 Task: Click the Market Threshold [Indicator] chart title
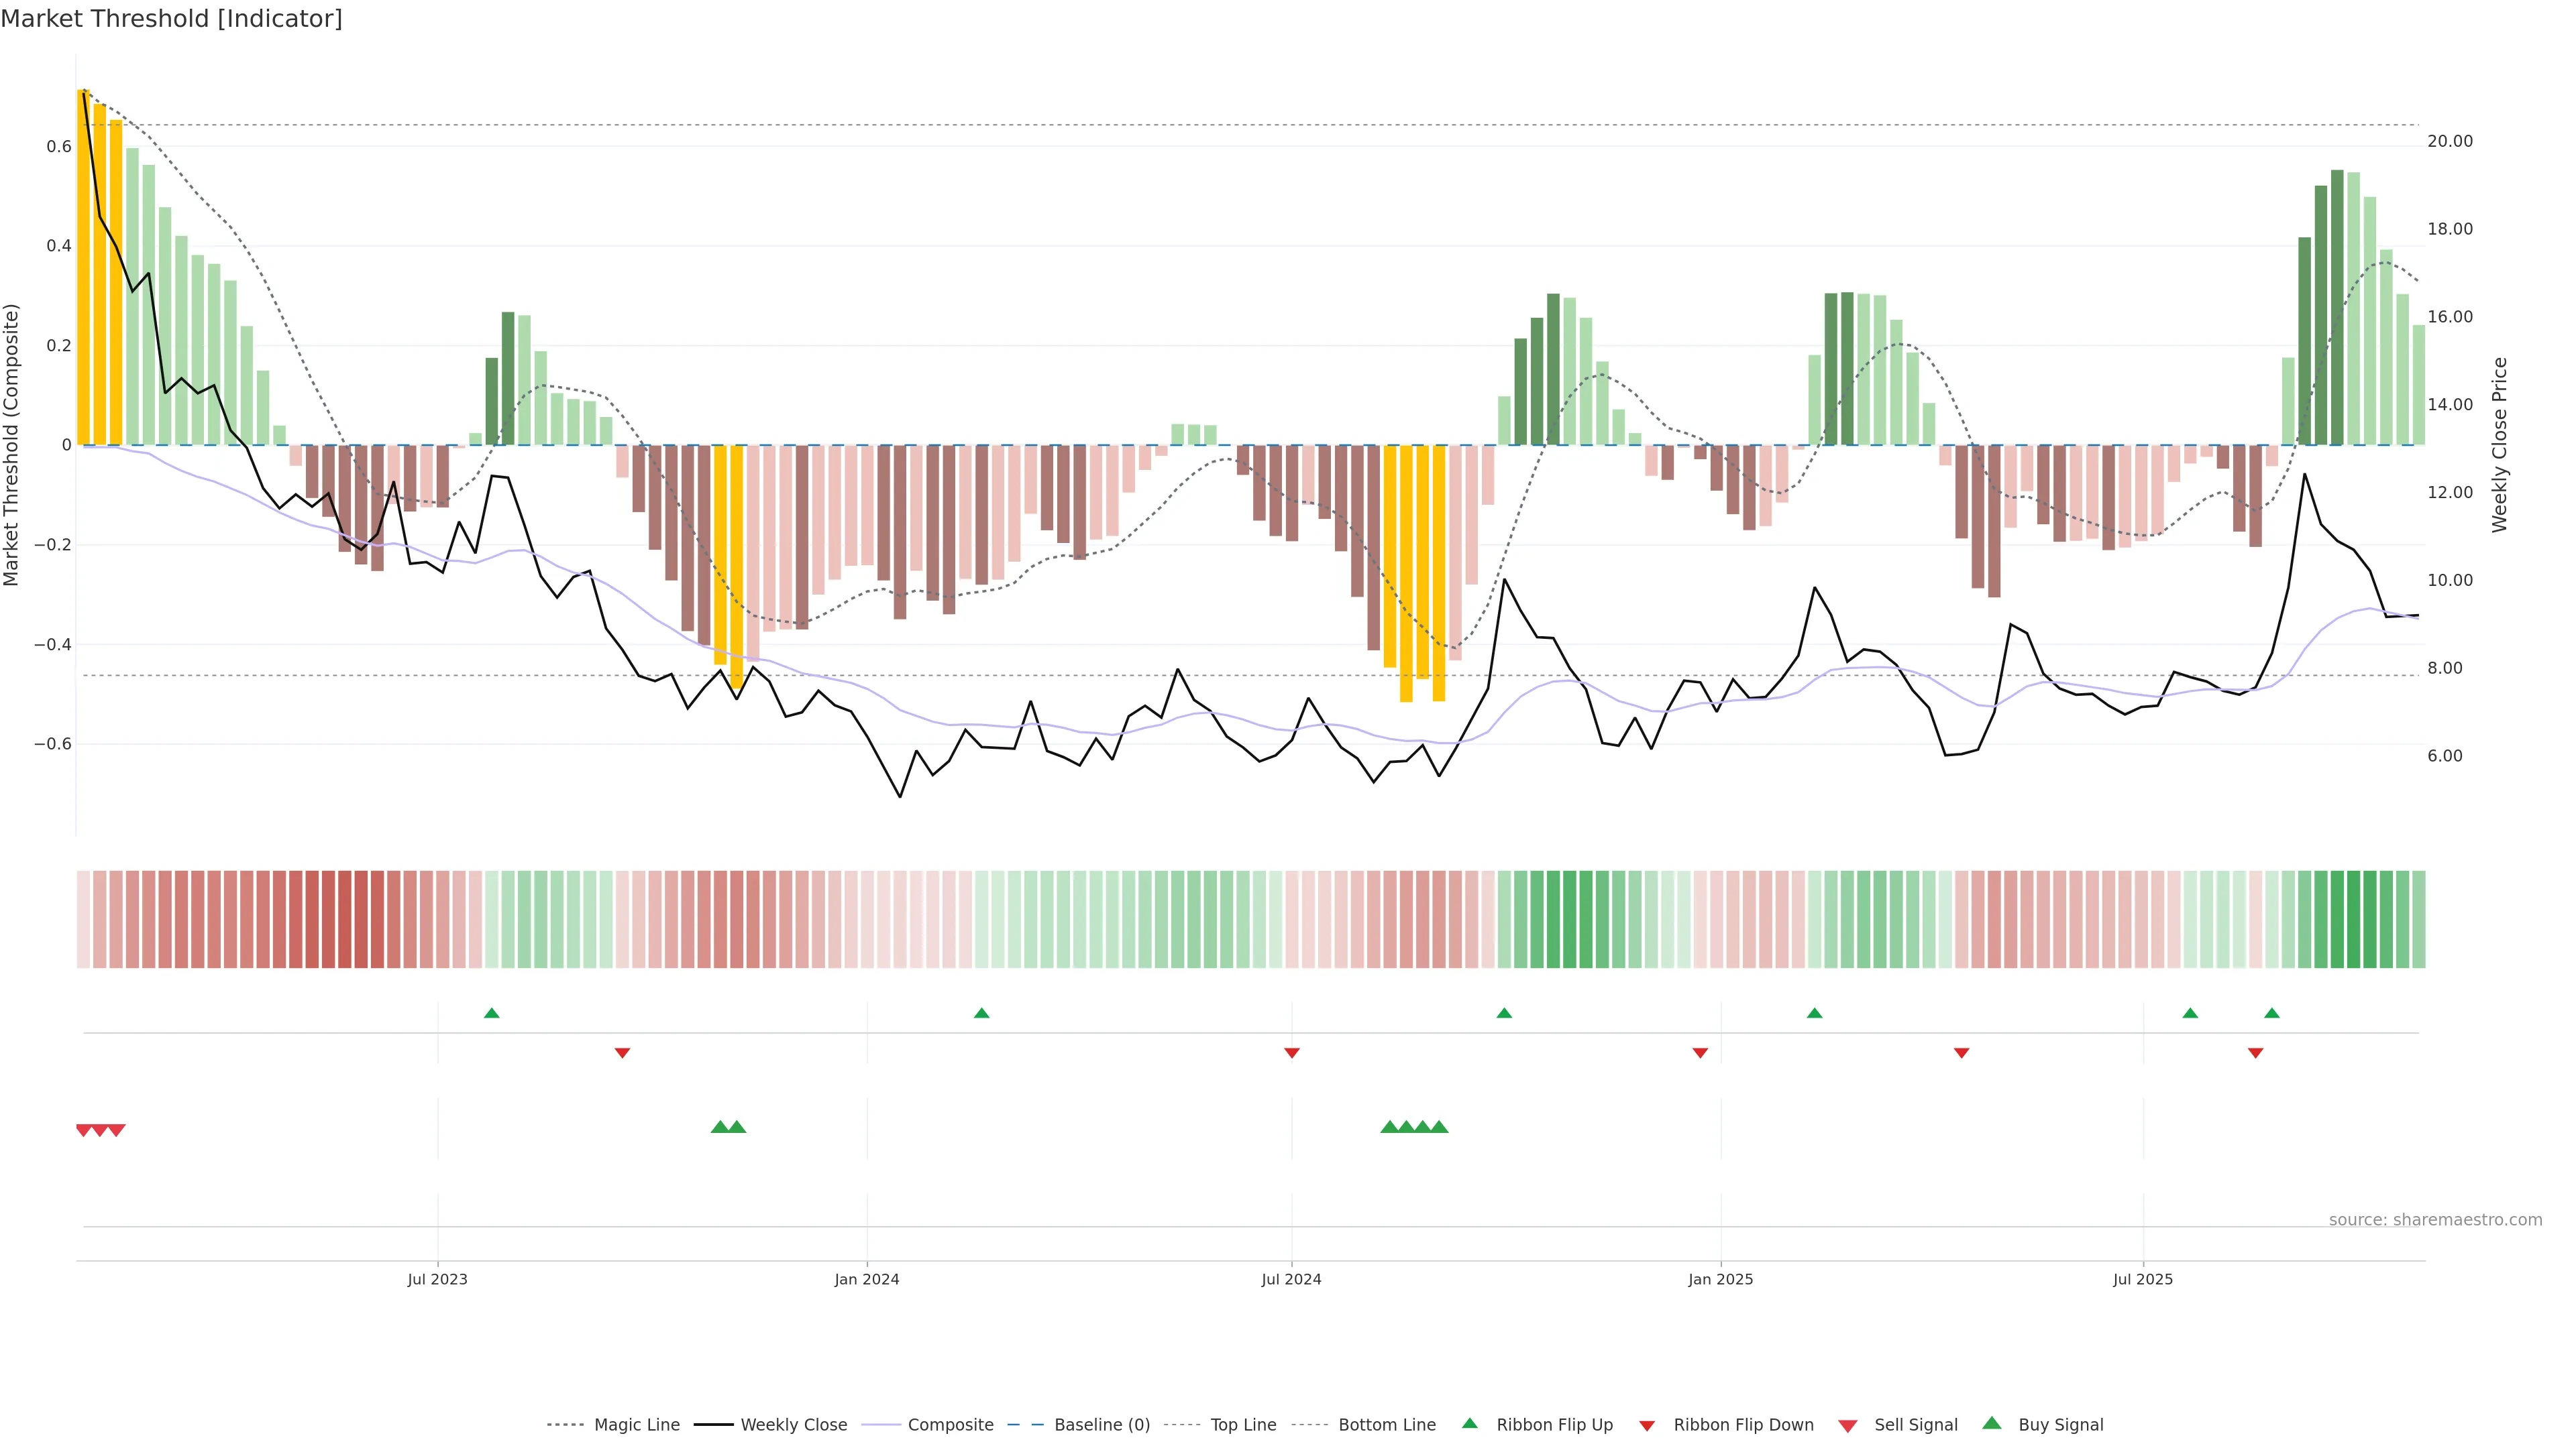point(171,19)
